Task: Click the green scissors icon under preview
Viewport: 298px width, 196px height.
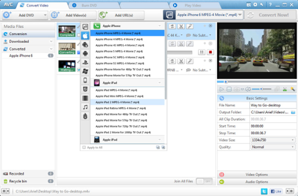Action: click(285, 89)
